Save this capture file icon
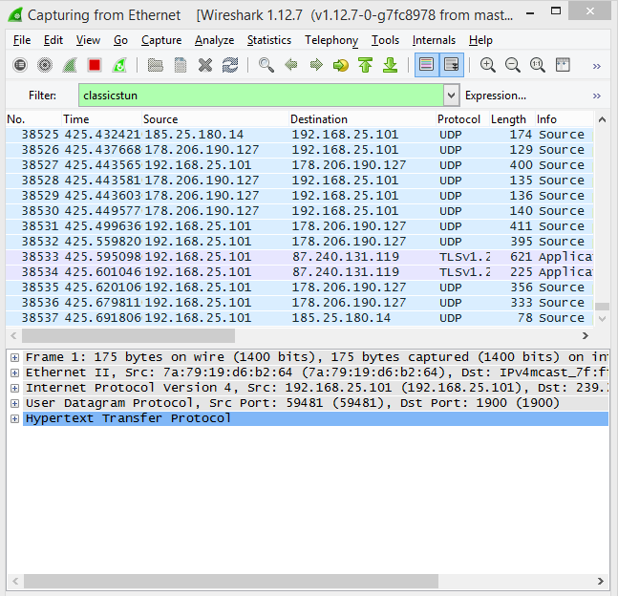The image size is (618, 596). 181,65
